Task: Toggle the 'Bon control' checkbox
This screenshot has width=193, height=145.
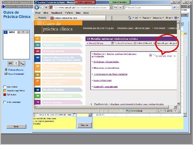Action: point(5,87)
